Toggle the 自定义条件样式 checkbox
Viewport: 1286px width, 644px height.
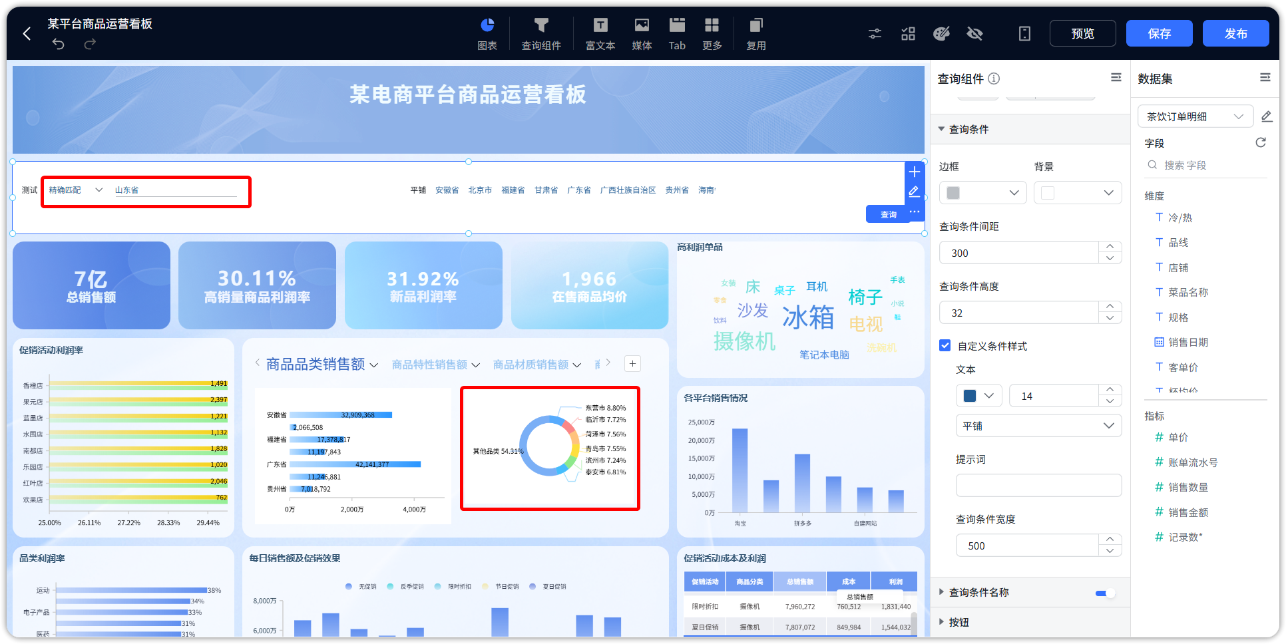click(945, 345)
